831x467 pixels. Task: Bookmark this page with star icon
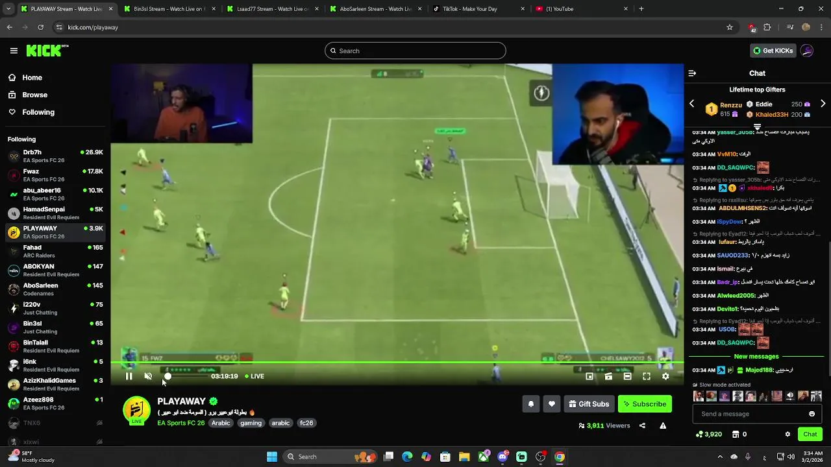click(x=730, y=27)
